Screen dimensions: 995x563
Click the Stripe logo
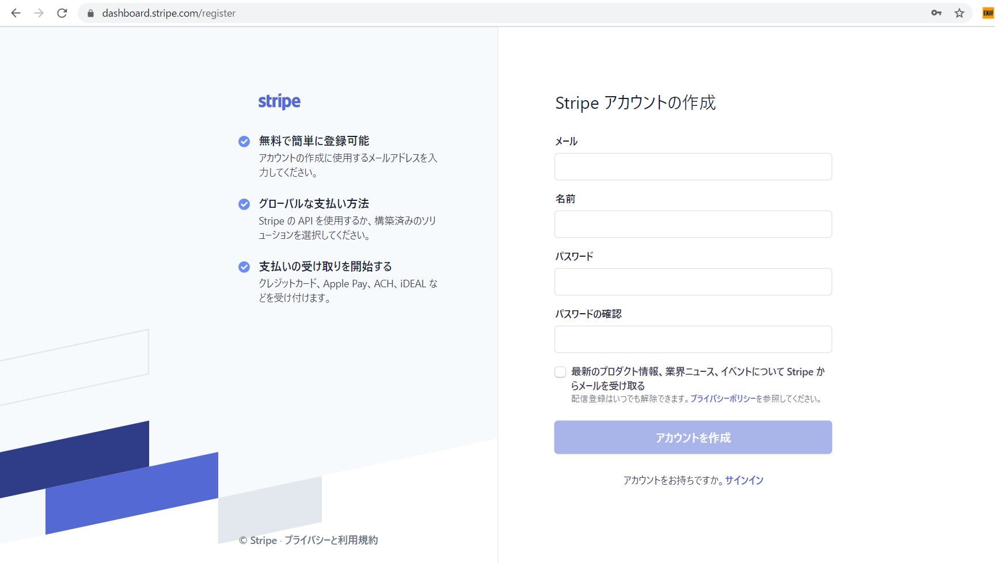point(279,101)
